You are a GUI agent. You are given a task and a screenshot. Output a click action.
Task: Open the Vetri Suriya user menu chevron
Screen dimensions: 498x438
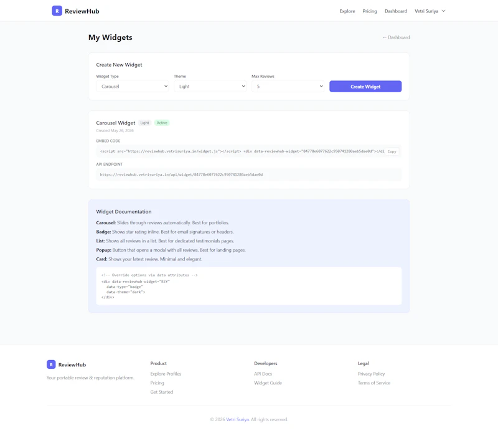pyautogui.click(x=444, y=11)
